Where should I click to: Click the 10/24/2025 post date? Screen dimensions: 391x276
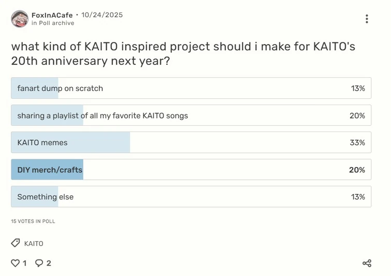(x=102, y=15)
